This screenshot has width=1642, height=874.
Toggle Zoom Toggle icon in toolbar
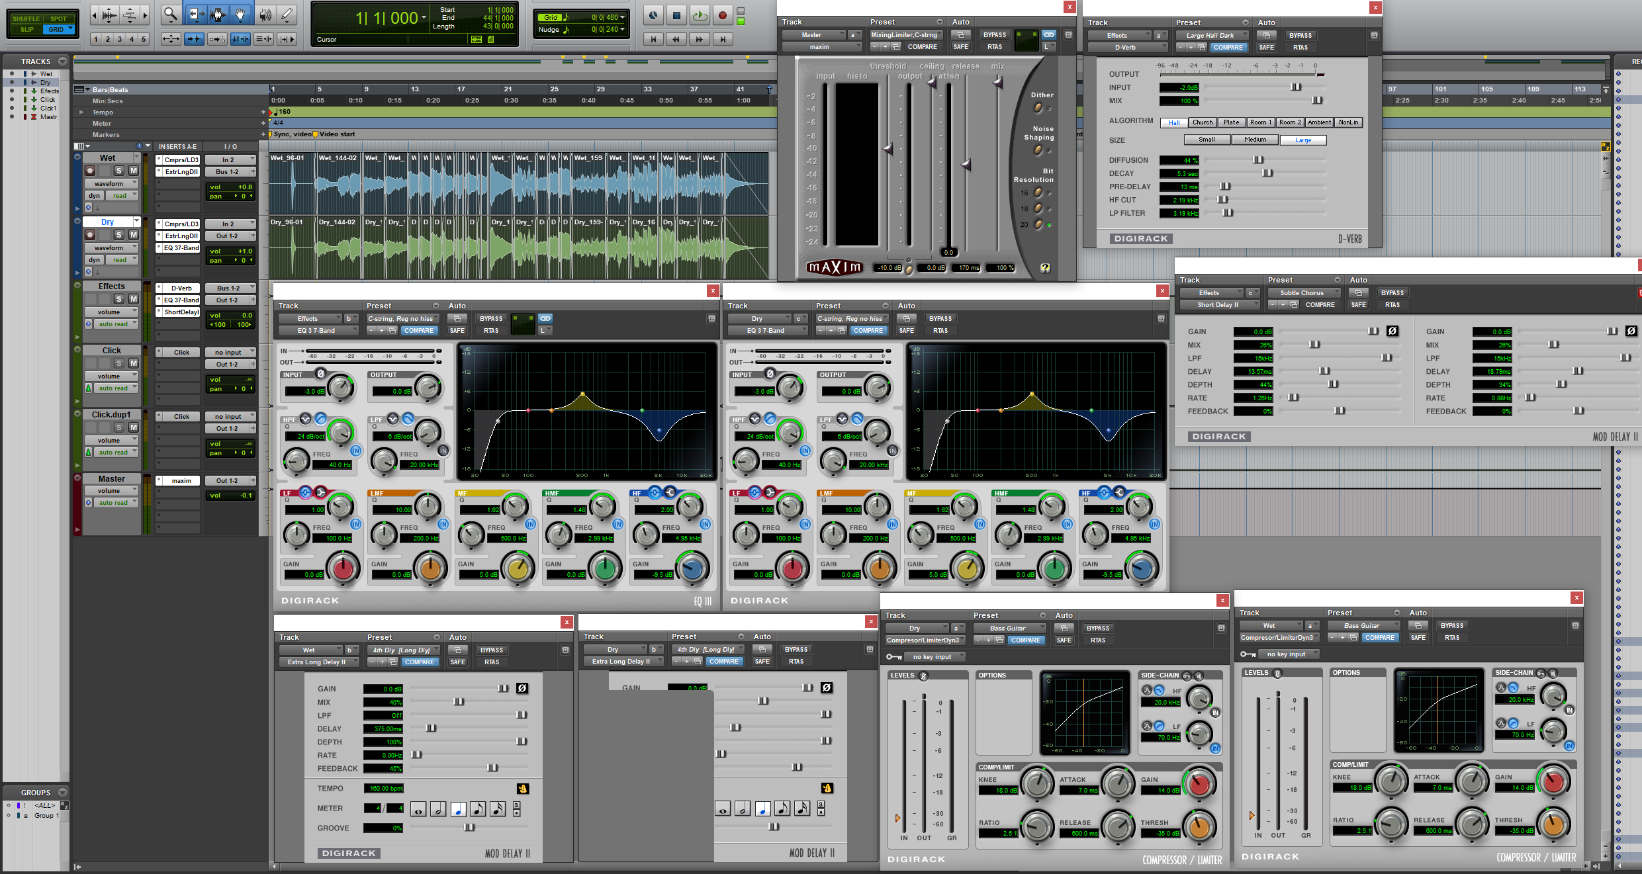171,39
